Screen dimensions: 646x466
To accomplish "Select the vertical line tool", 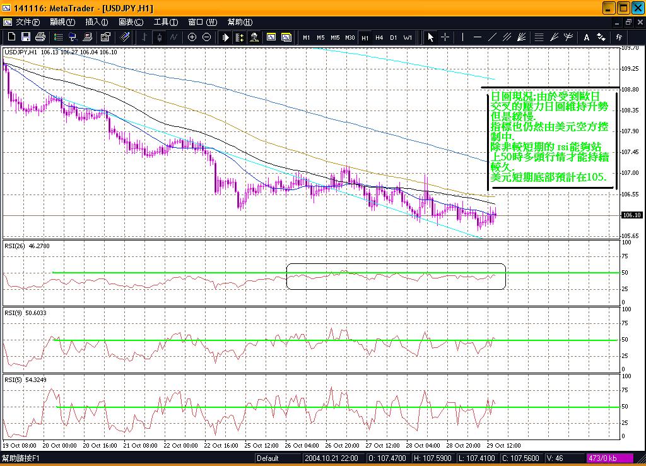I will click(462, 37).
